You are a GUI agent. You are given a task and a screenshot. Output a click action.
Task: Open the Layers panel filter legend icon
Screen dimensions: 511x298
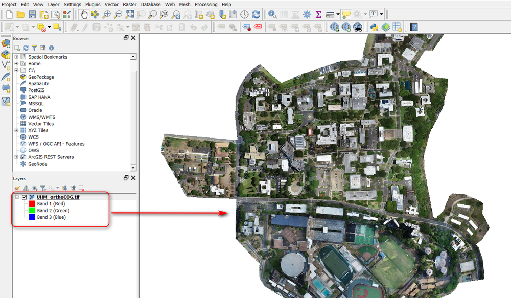click(43, 188)
